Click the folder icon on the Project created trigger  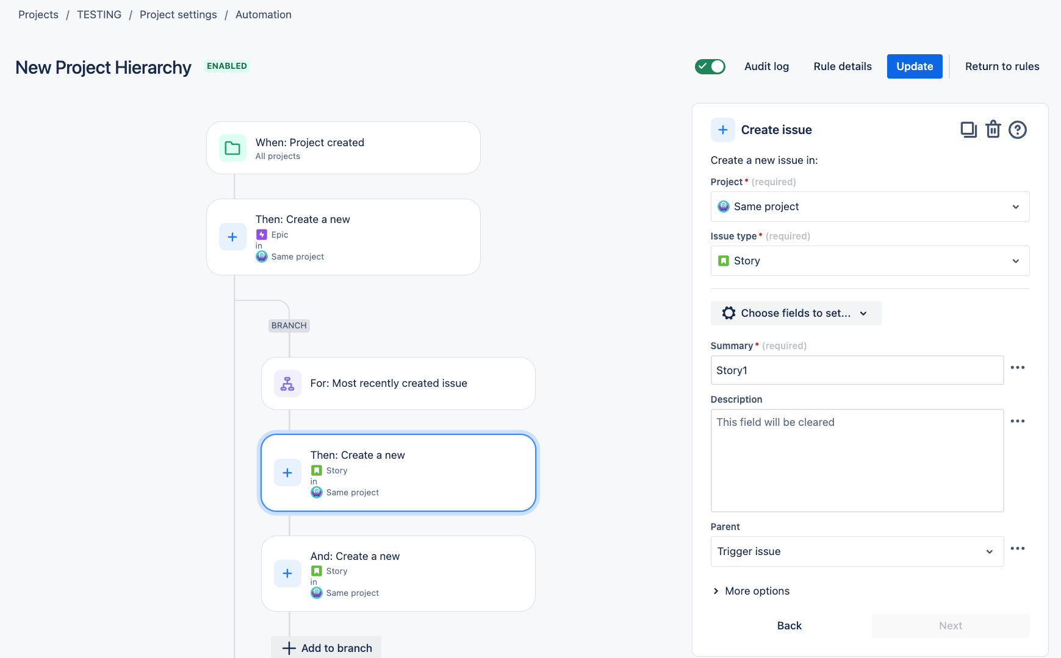click(232, 147)
